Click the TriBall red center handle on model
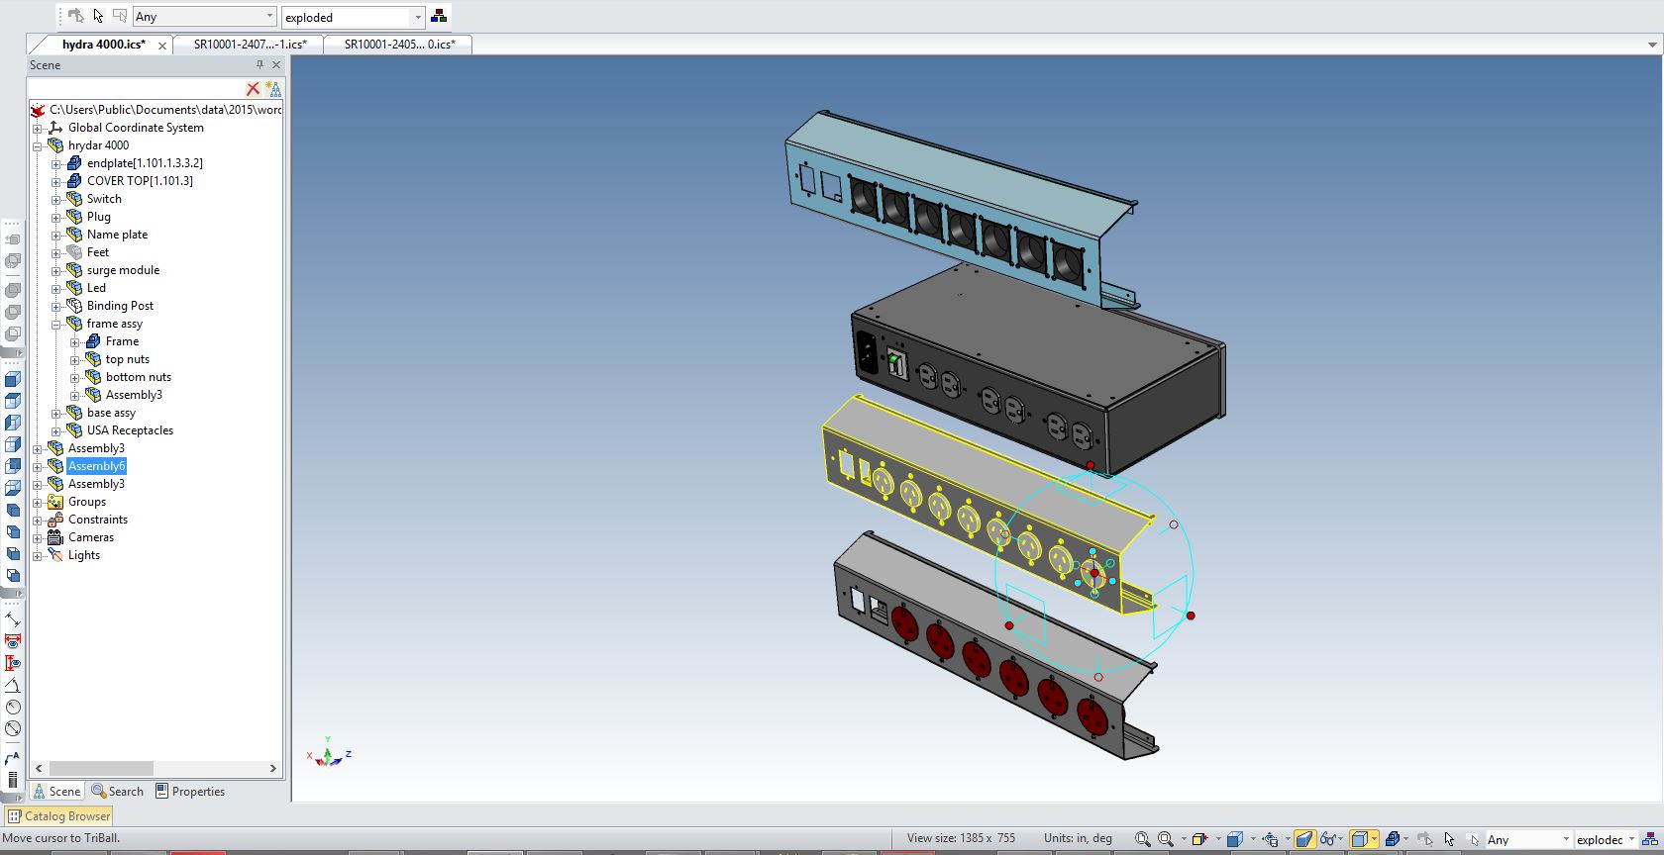Viewport: 1664px width, 855px height. [x=1094, y=573]
